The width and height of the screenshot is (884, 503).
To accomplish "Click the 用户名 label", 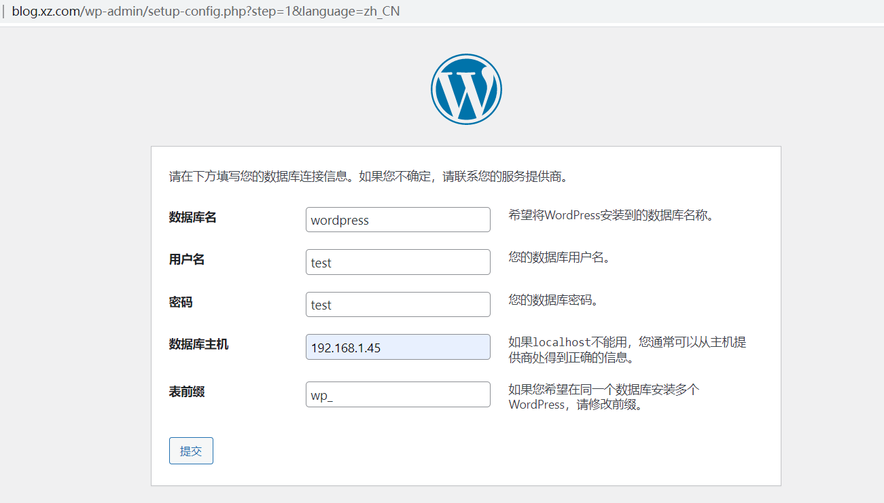I will click(187, 259).
